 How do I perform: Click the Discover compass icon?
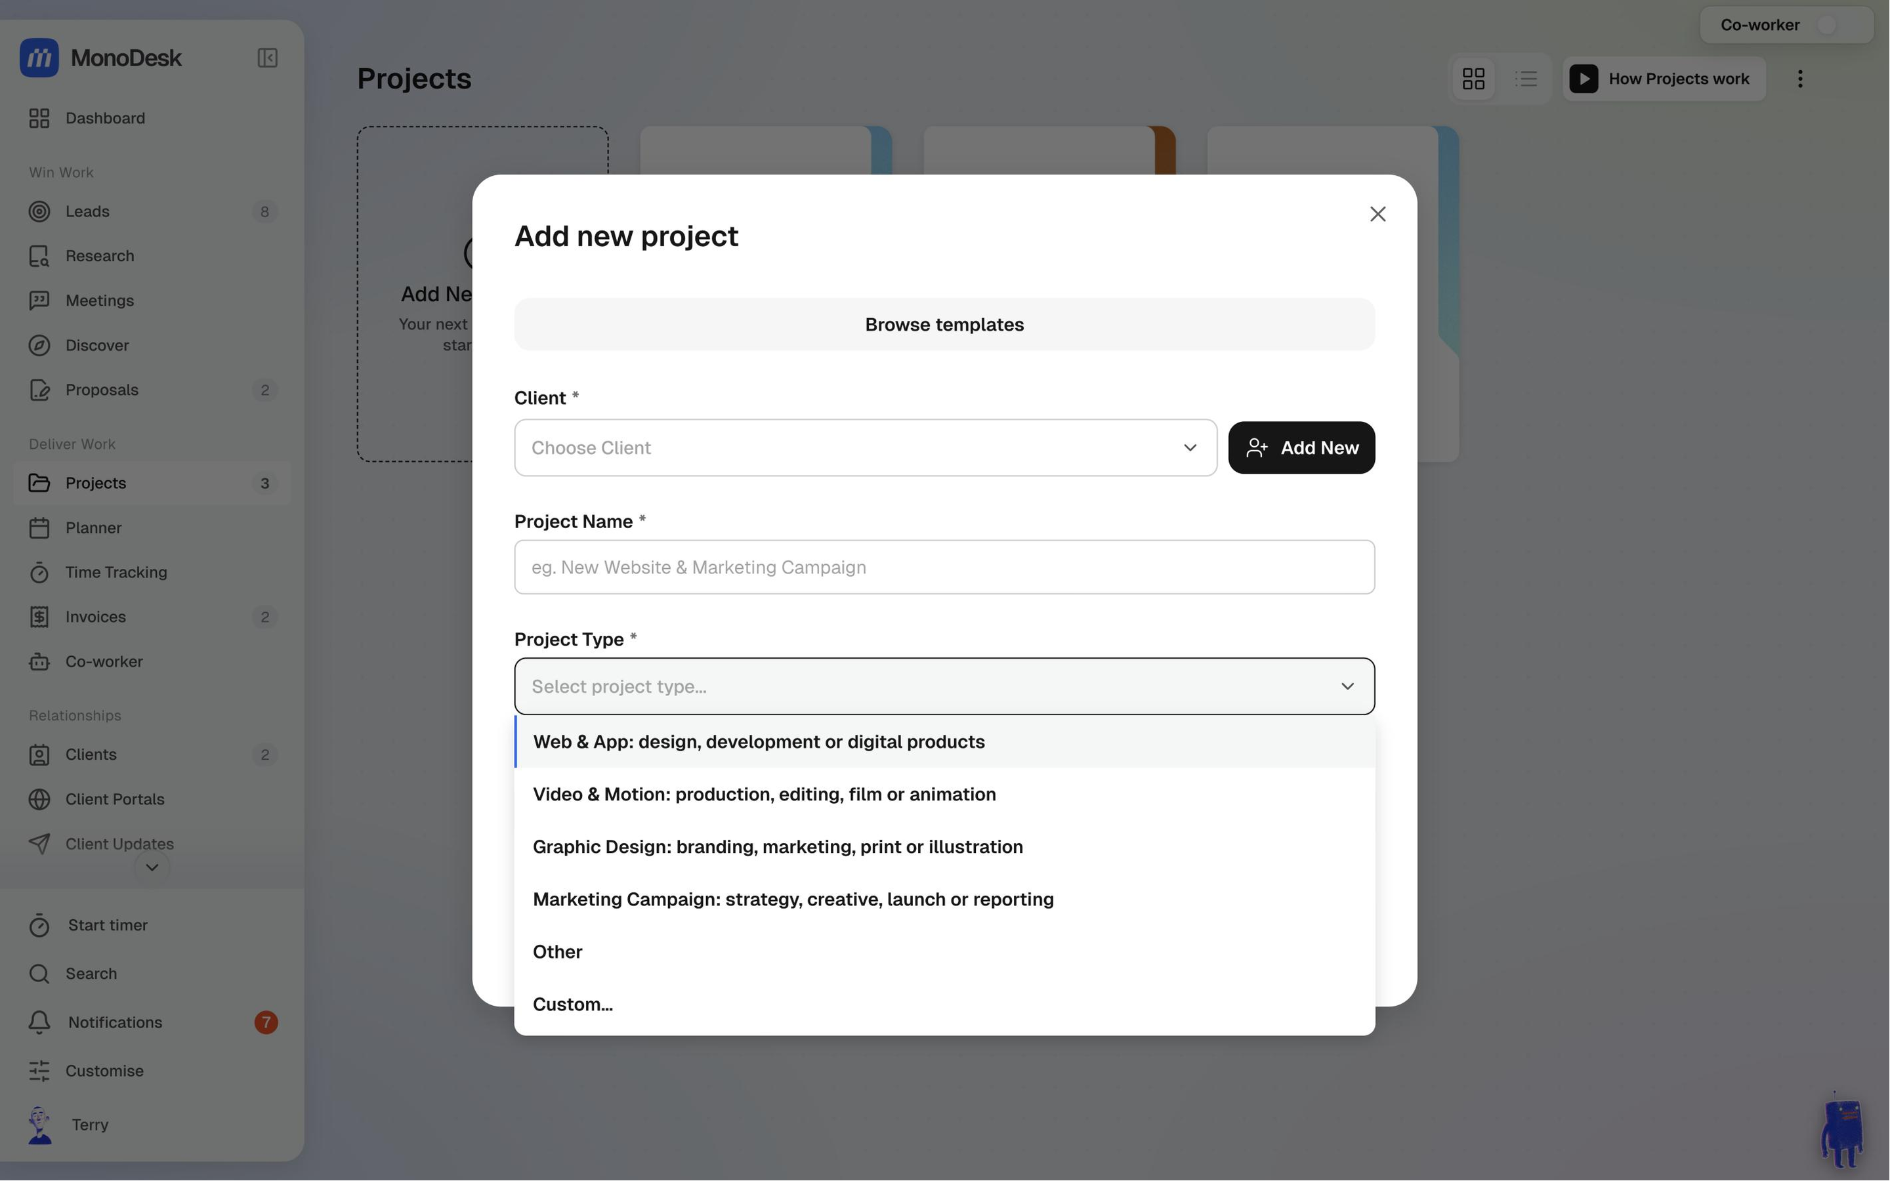click(39, 345)
